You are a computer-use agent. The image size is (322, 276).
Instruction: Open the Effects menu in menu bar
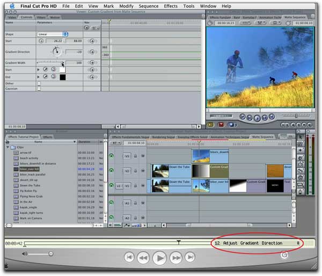coord(171,6)
